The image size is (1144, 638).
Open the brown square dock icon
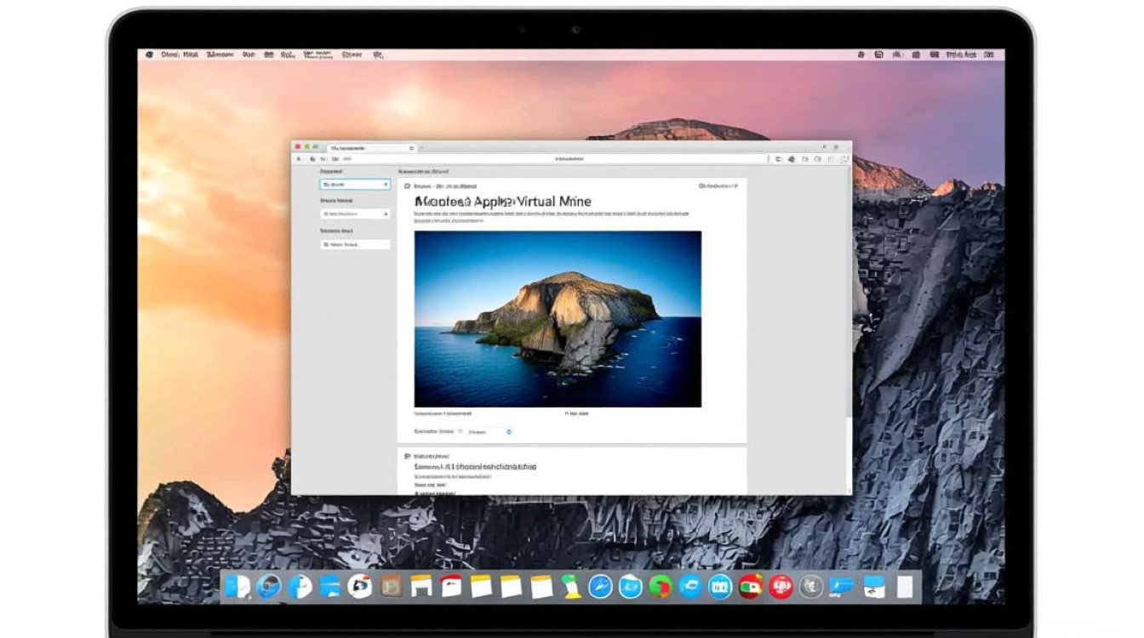[x=391, y=586]
